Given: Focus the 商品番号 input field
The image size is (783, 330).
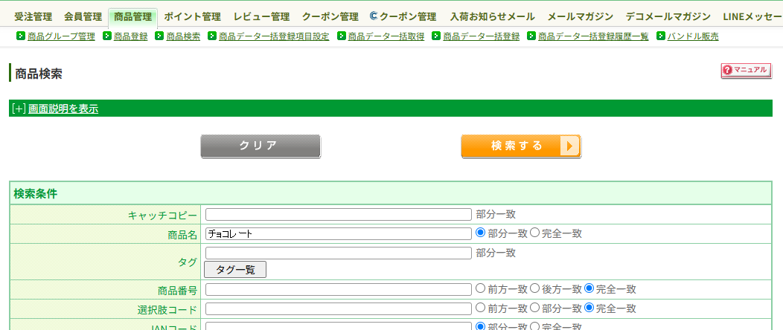Looking at the screenshot, I should click(339, 289).
